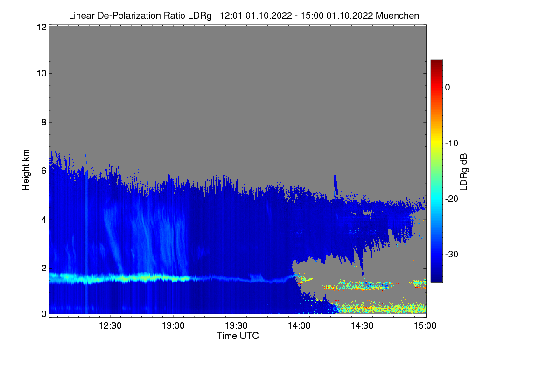560x373 pixels.
Task: Click the 'Time UTC' axis label
Action: coord(238,336)
